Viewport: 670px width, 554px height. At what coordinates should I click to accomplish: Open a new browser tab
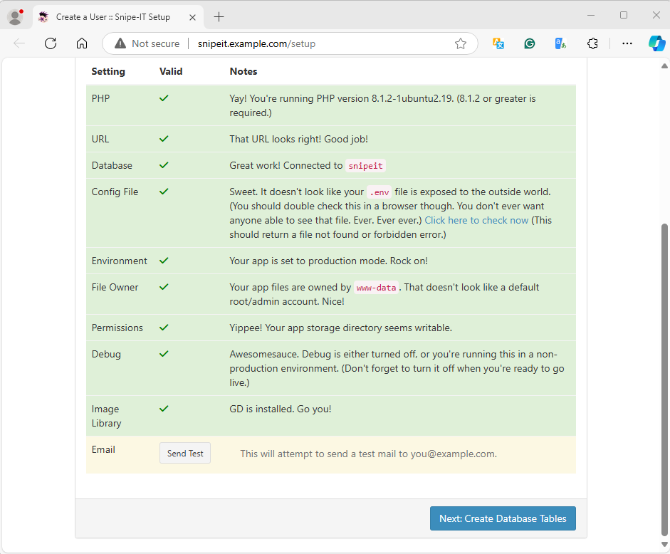219,16
